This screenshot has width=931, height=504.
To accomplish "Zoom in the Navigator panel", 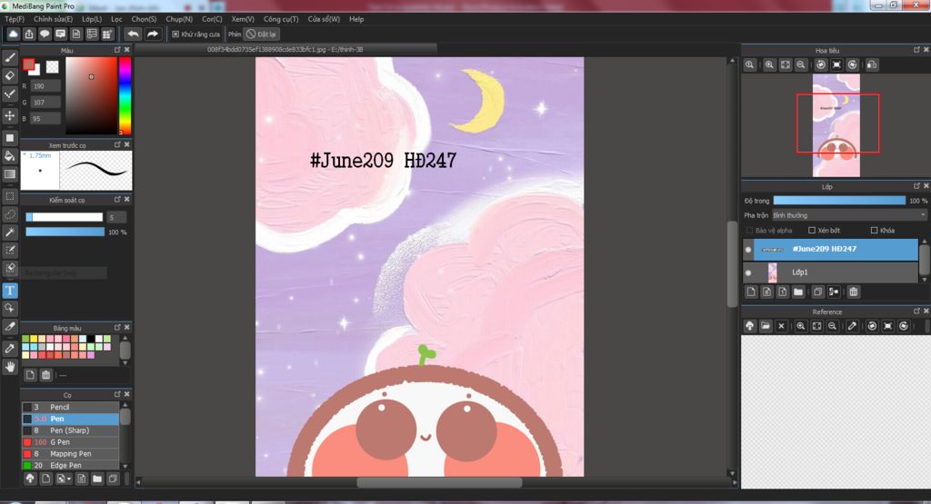I will [769, 64].
